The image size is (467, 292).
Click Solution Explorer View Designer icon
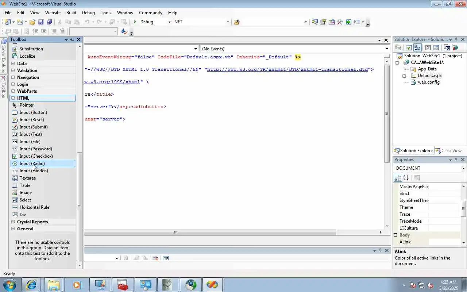436,47
